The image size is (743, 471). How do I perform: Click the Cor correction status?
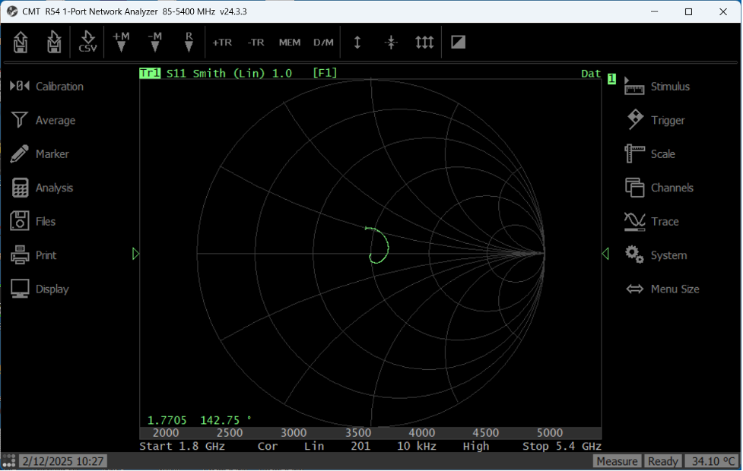[268, 447]
